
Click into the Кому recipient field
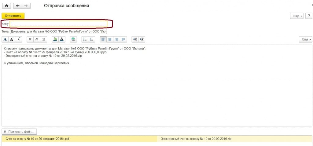pyautogui.click(x=59, y=24)
